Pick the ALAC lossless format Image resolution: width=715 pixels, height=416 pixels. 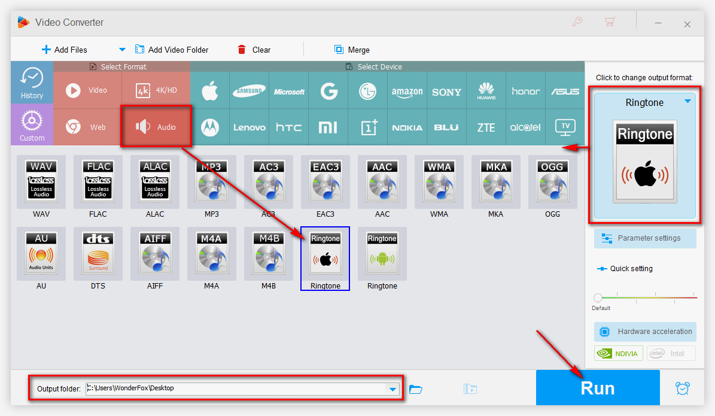pyautogui.click(x=155, y=182)
